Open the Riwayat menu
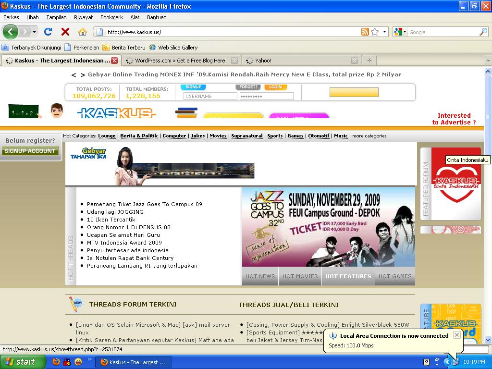Image resolution: width=492 pixels, height=369 pixels. 83,17
